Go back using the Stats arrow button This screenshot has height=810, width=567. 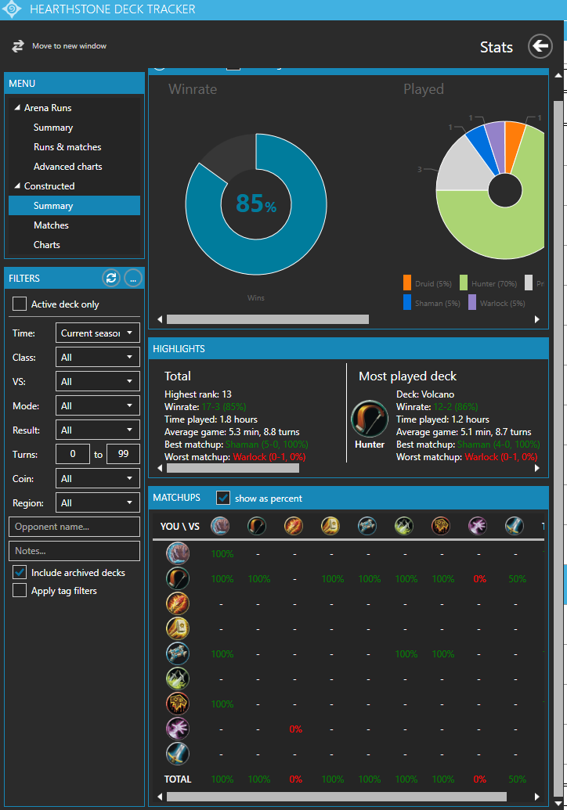pyautogui.click(x=540, y=46)
